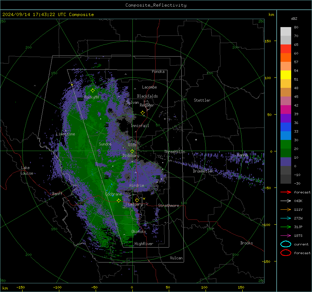Click the Composite_Reflectivity title
This screenshot has height=292, width=312.
pyautogui.click(x=156, y=5)
